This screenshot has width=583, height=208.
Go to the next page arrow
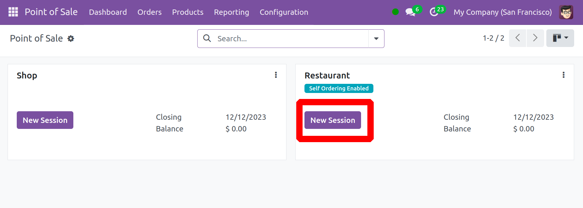coord(535,38)
